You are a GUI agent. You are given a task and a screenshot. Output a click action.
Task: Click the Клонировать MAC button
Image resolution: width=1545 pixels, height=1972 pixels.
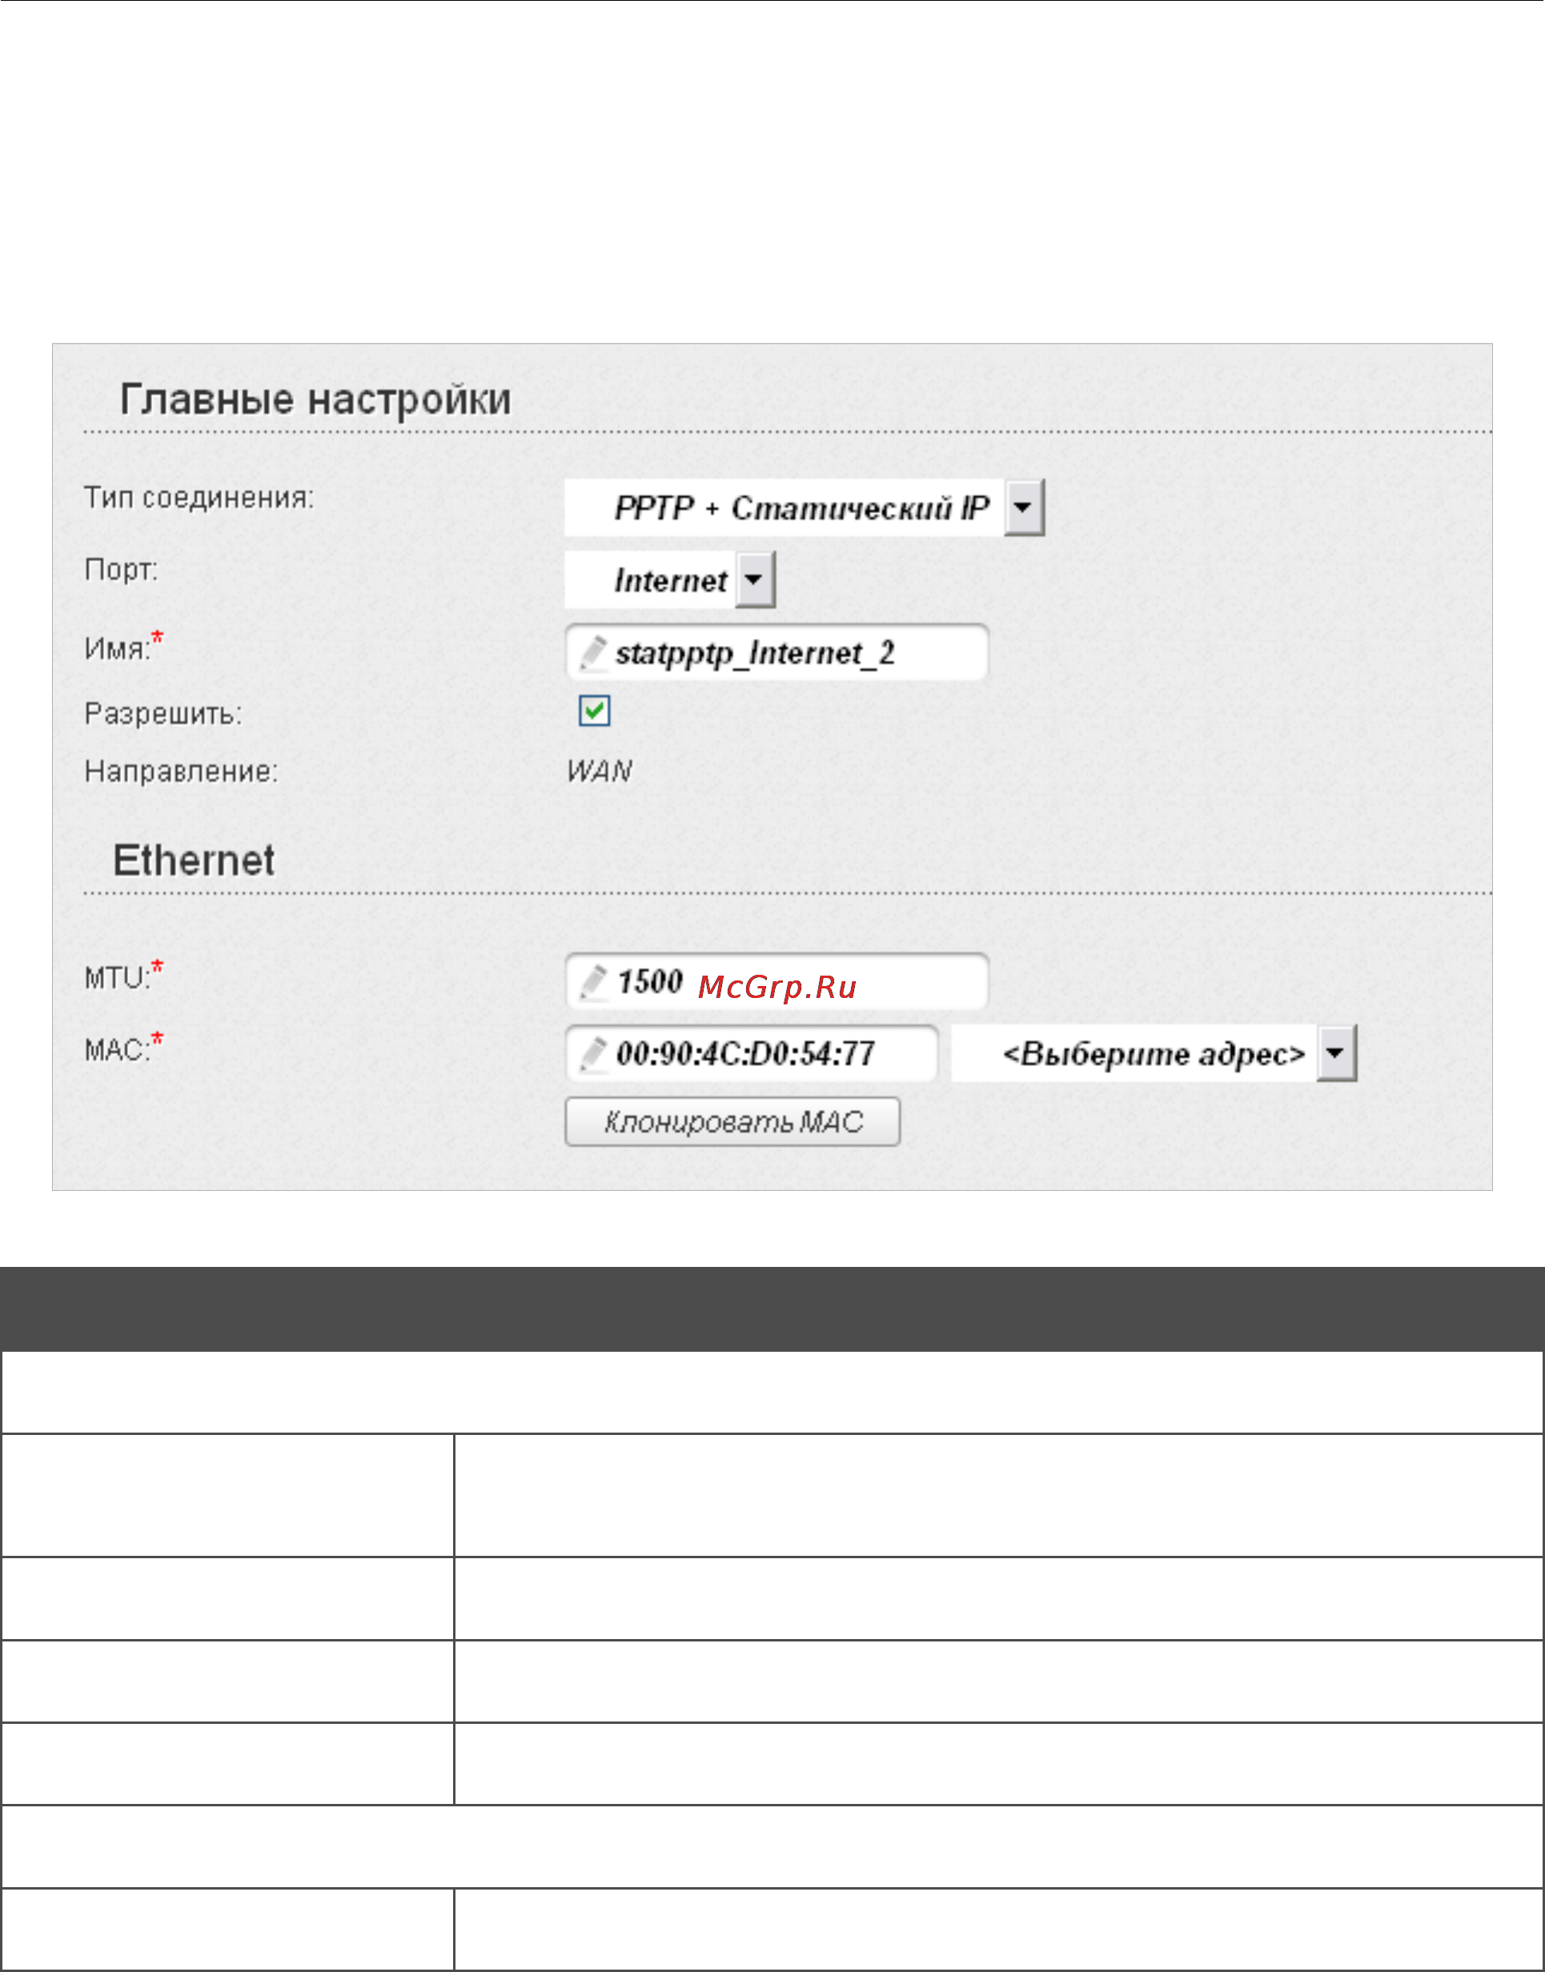click(x=732, y=1122)
